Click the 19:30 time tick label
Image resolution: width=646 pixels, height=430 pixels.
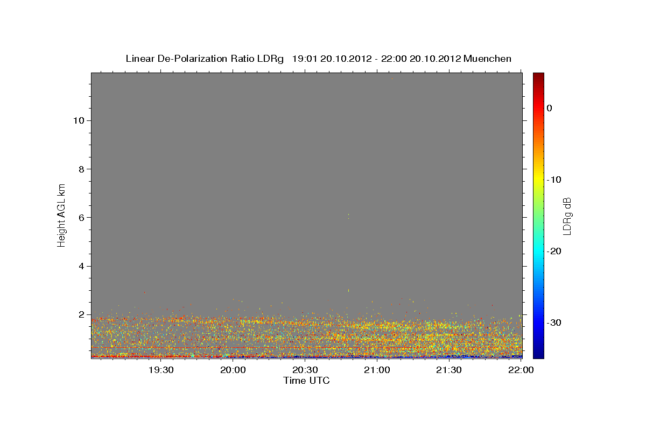click(x=160, y=370)
